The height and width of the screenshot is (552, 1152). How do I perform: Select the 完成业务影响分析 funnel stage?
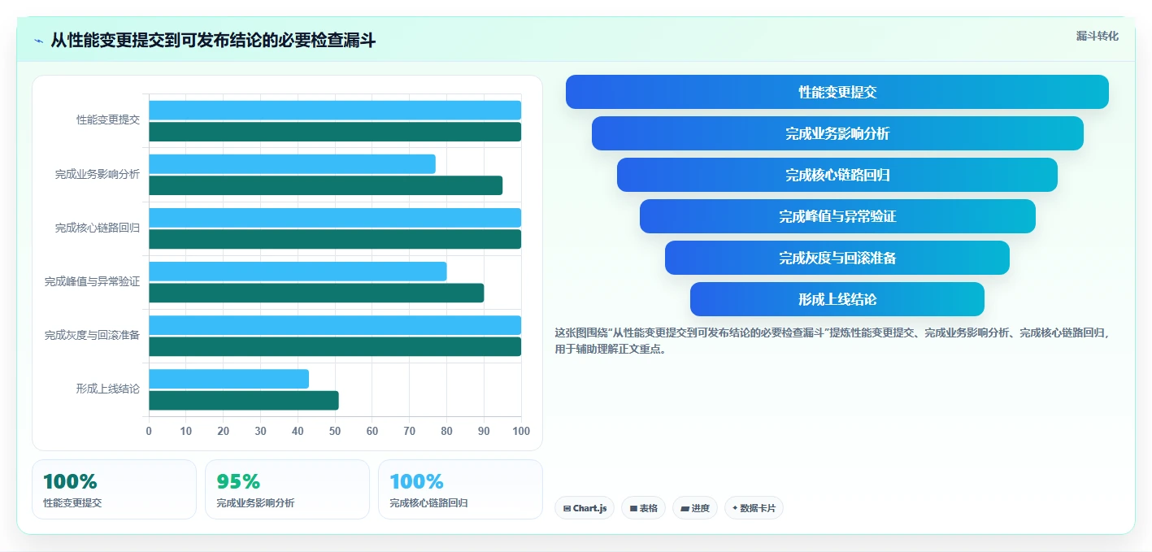pyautogui.click(x=837, y=133)
